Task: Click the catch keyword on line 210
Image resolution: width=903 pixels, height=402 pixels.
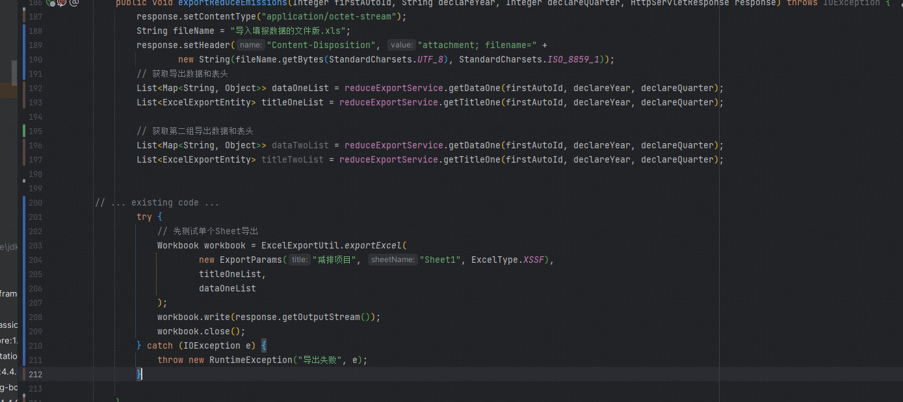Action: click(160, 345)
